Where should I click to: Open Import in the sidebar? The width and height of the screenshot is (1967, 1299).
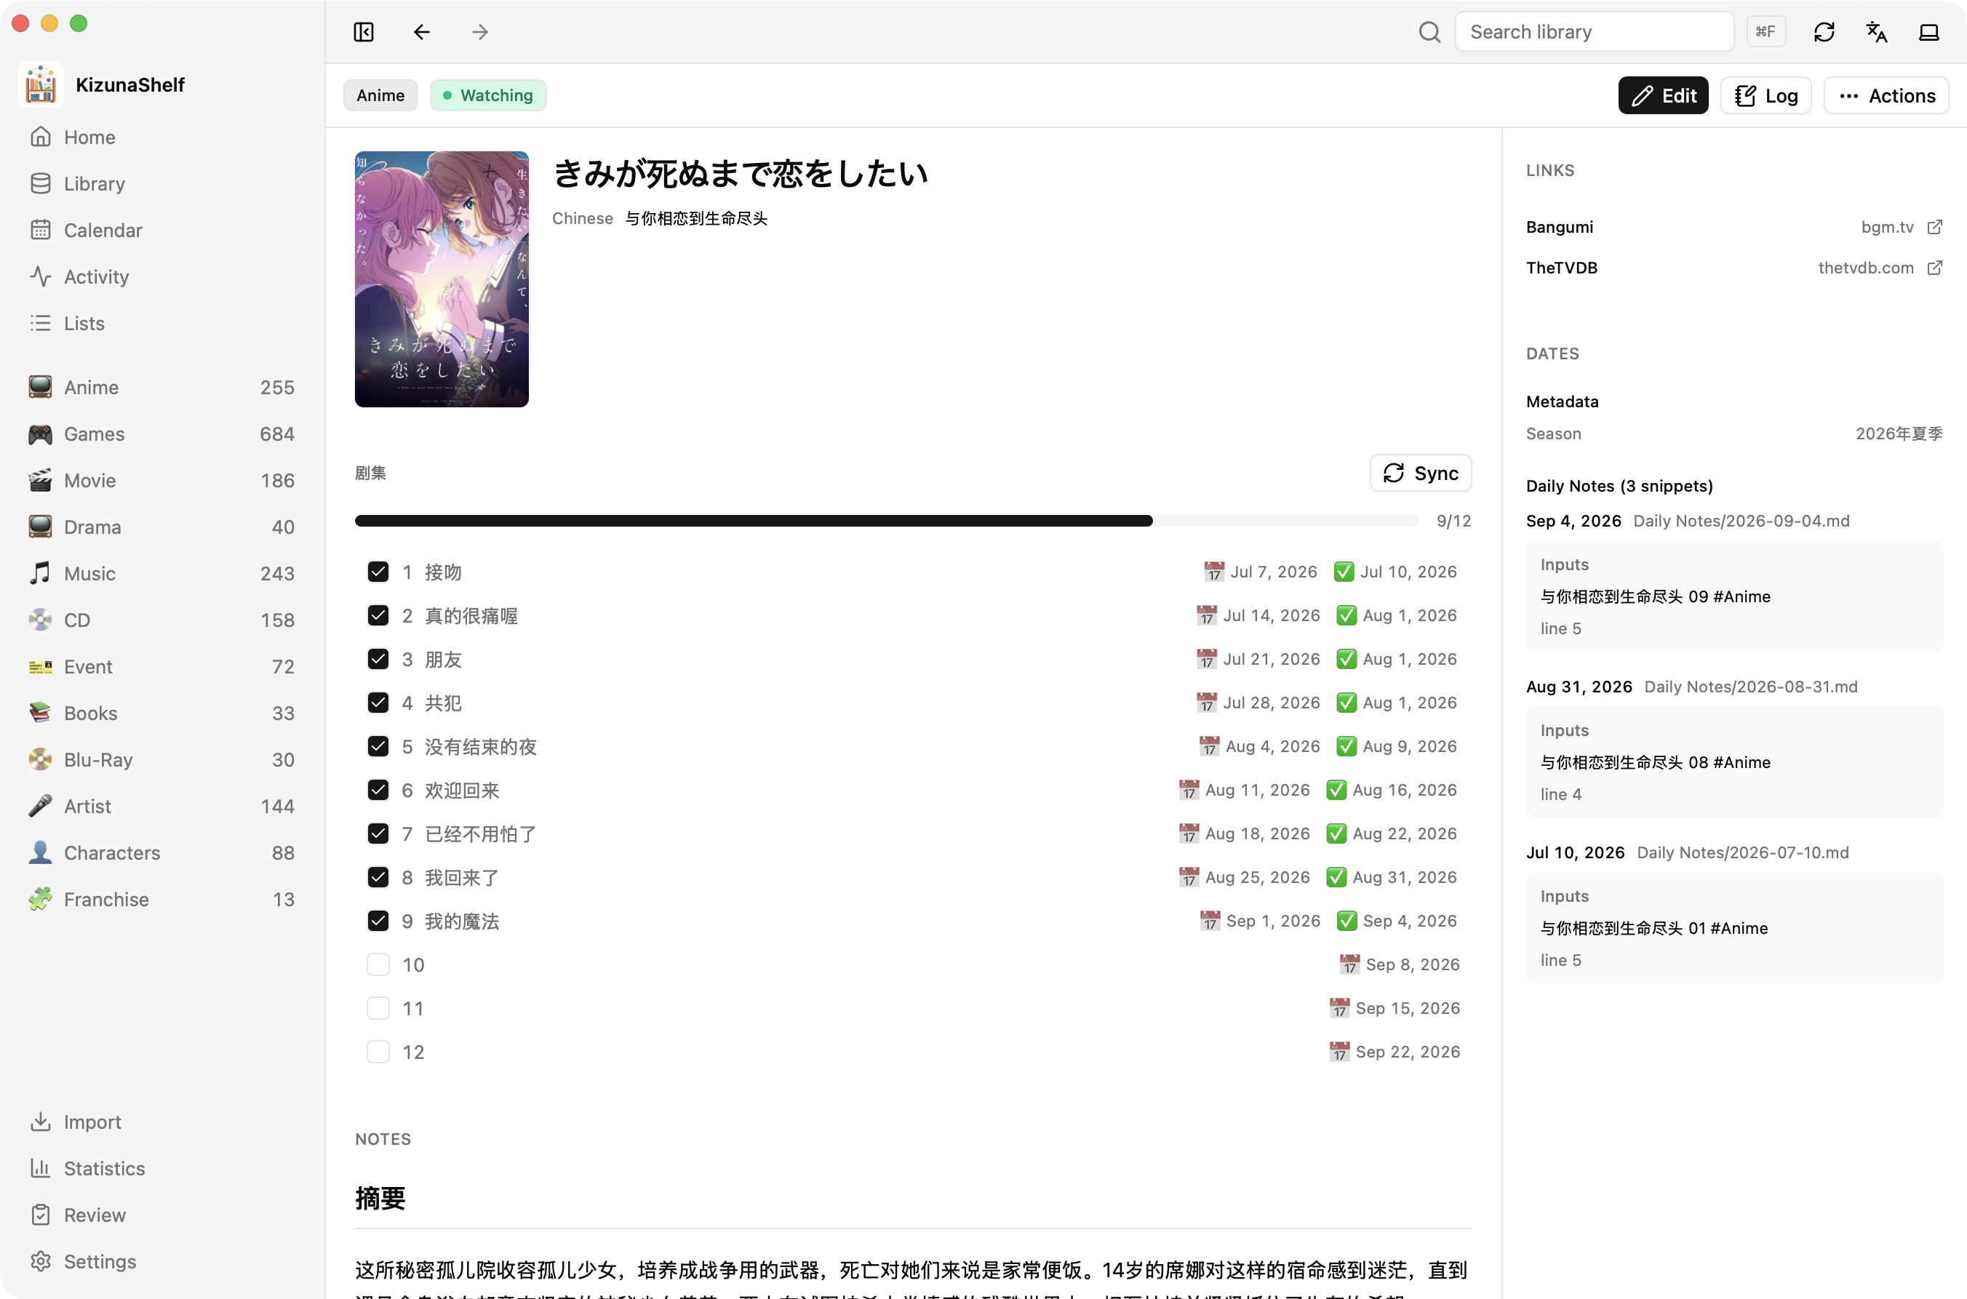click(162, 1122)
